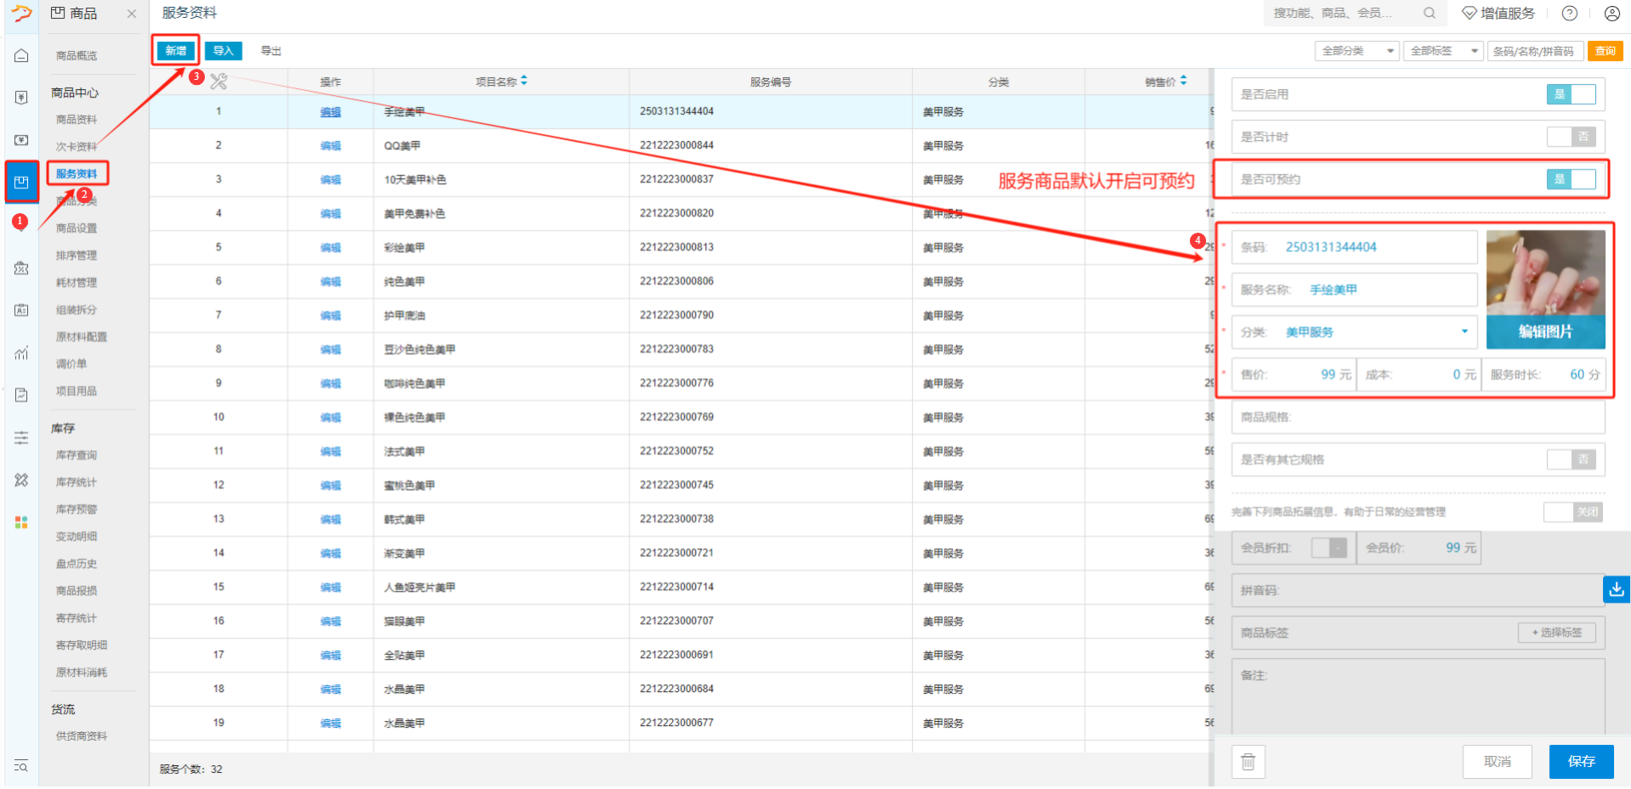
Task: Click the trash delete icon in form
Action: pos(1248,762)
